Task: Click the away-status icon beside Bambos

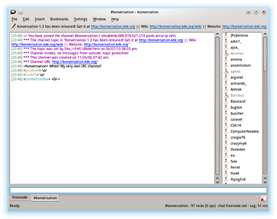Action: point(226,96)
